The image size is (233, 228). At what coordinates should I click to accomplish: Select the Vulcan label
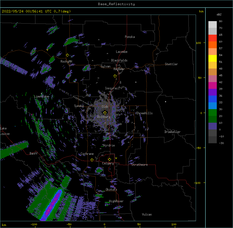click(147, 214)
